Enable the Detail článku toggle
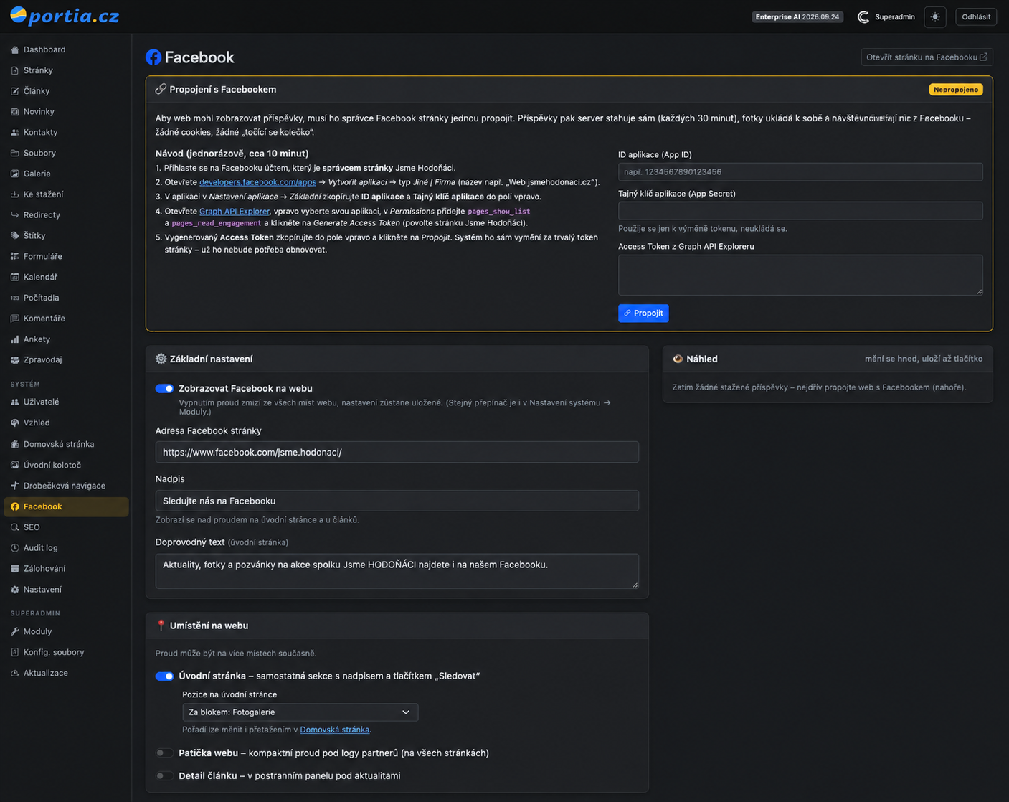This screenshot has width=1009, height=802. (164, 775)
